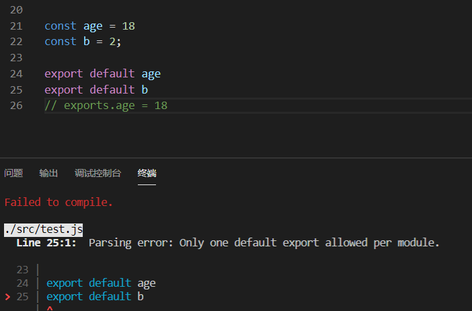Click terminal output 'export default age' on line 24
The width and height of the screenshot is (472, 311).
click(x=101, y=283)
